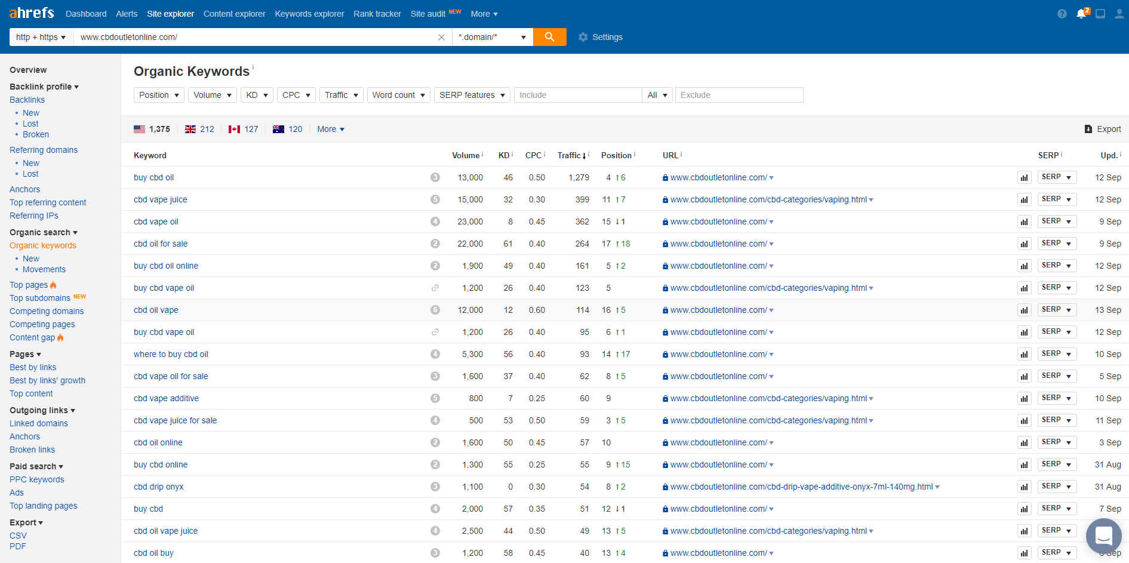This screenshot has height=563, width=1129.
Task: Go to Dashboard in top navigation
Action: pyautogui.click(x=86, y=14)
